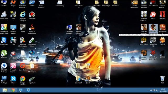Open DAEMON Tools Lite
Screen dimensions: 168x94
4,68
